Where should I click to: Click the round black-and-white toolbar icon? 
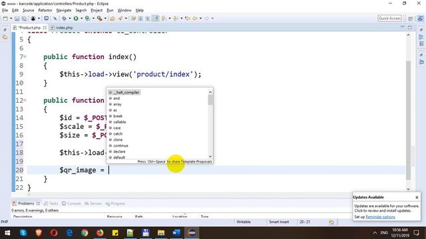pos(33,19)
